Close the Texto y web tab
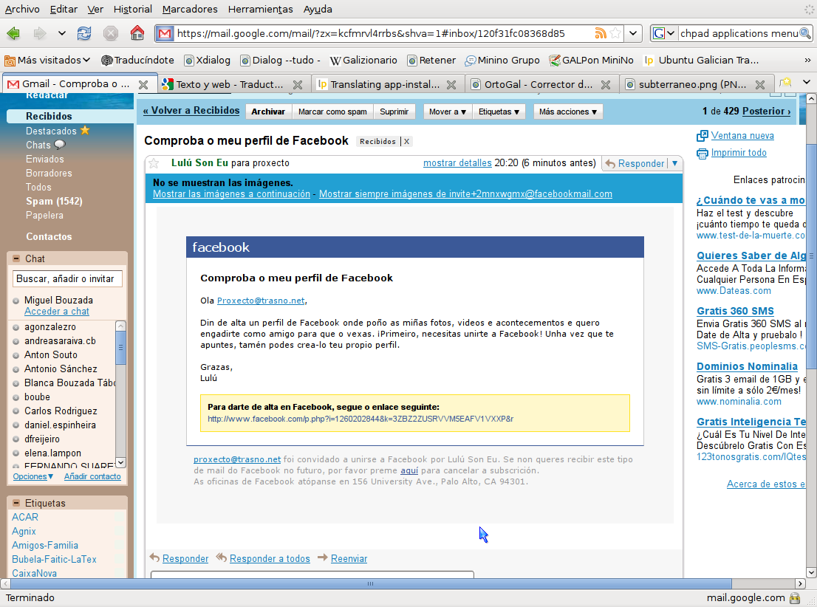 point(298,84)
